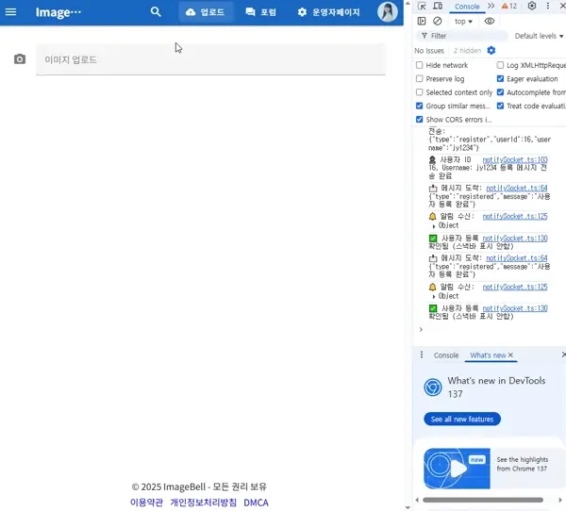Uncheck Eager evaluation checkbox

(x=500, y=79)
